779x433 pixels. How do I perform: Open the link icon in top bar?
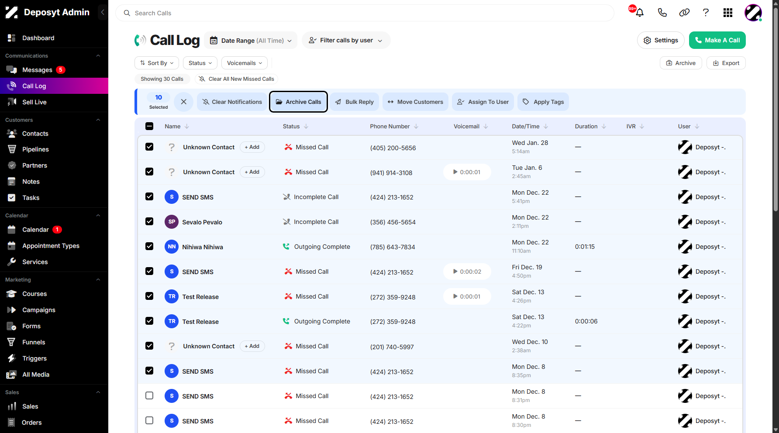pyautogui.click(x=684, y=13)
